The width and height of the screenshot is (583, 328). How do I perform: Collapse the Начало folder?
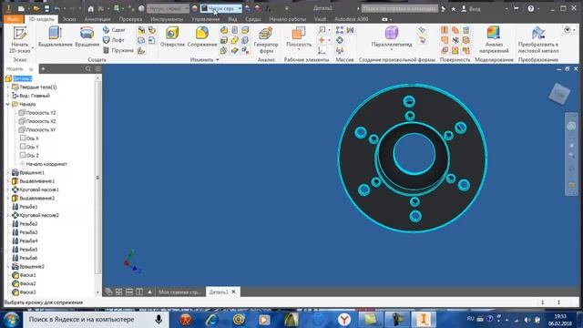pyautogui.click(x=8, y=104)
